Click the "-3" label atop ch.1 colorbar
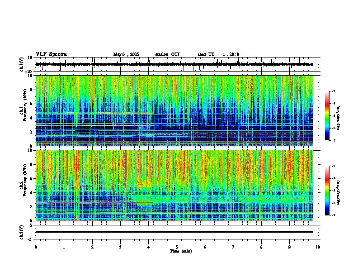The width and height of the screenshot is (358, 277). [x=333, y=91]
